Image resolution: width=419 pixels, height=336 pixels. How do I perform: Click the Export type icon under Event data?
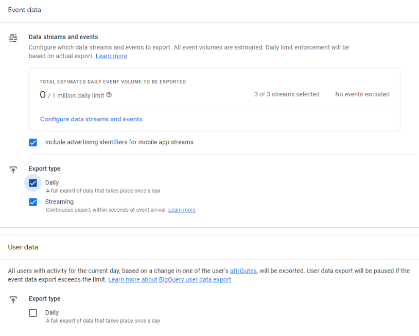[x=13, y=169]
